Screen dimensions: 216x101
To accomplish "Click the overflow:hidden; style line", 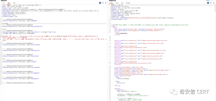I will pyautogui.click(x=123, y=79).
